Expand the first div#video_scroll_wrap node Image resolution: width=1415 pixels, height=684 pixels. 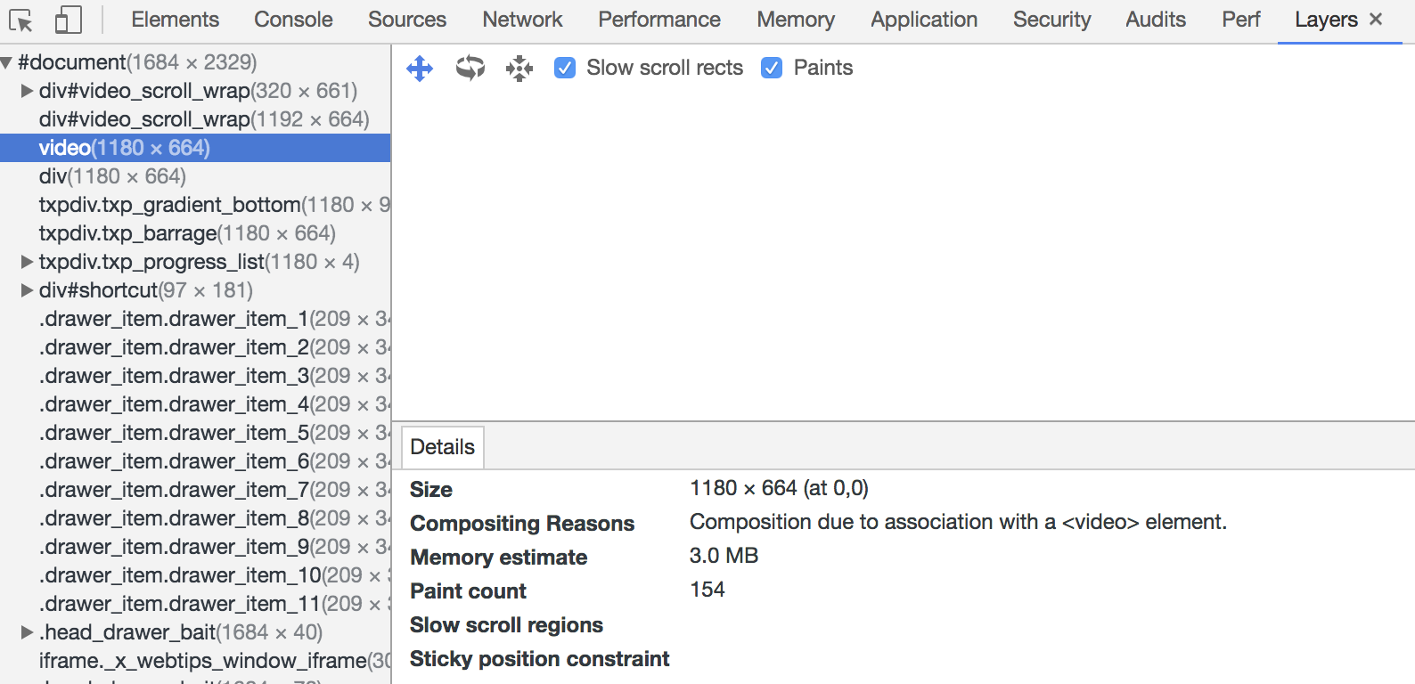pyautogui.click(x=27, y=91)
